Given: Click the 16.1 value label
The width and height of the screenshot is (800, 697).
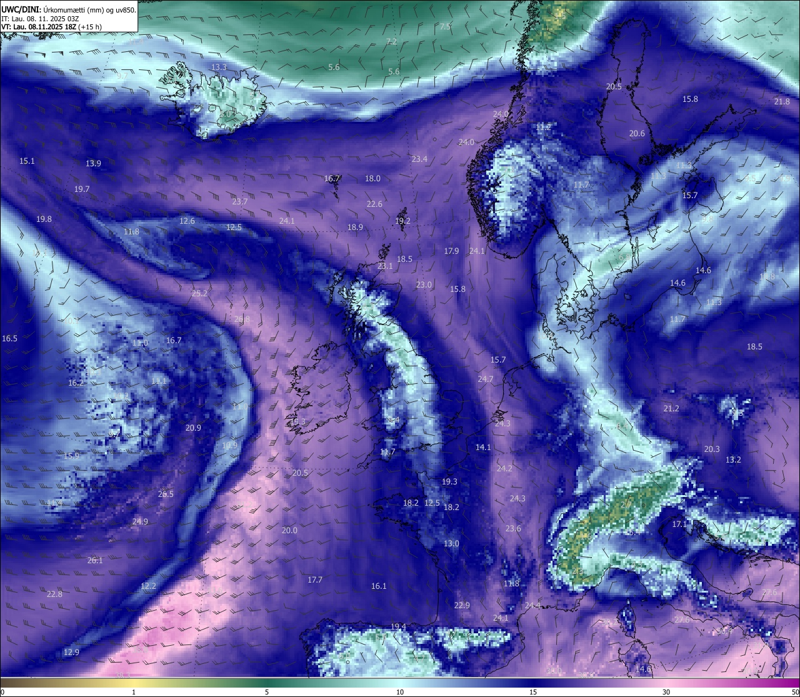Looking at the screenshot, I should click(379, 586).
